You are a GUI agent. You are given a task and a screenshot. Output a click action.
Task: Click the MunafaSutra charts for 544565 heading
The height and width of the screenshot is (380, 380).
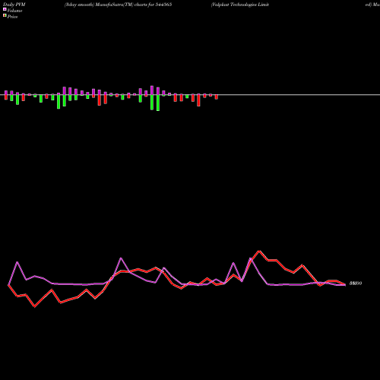coord(119,5)
